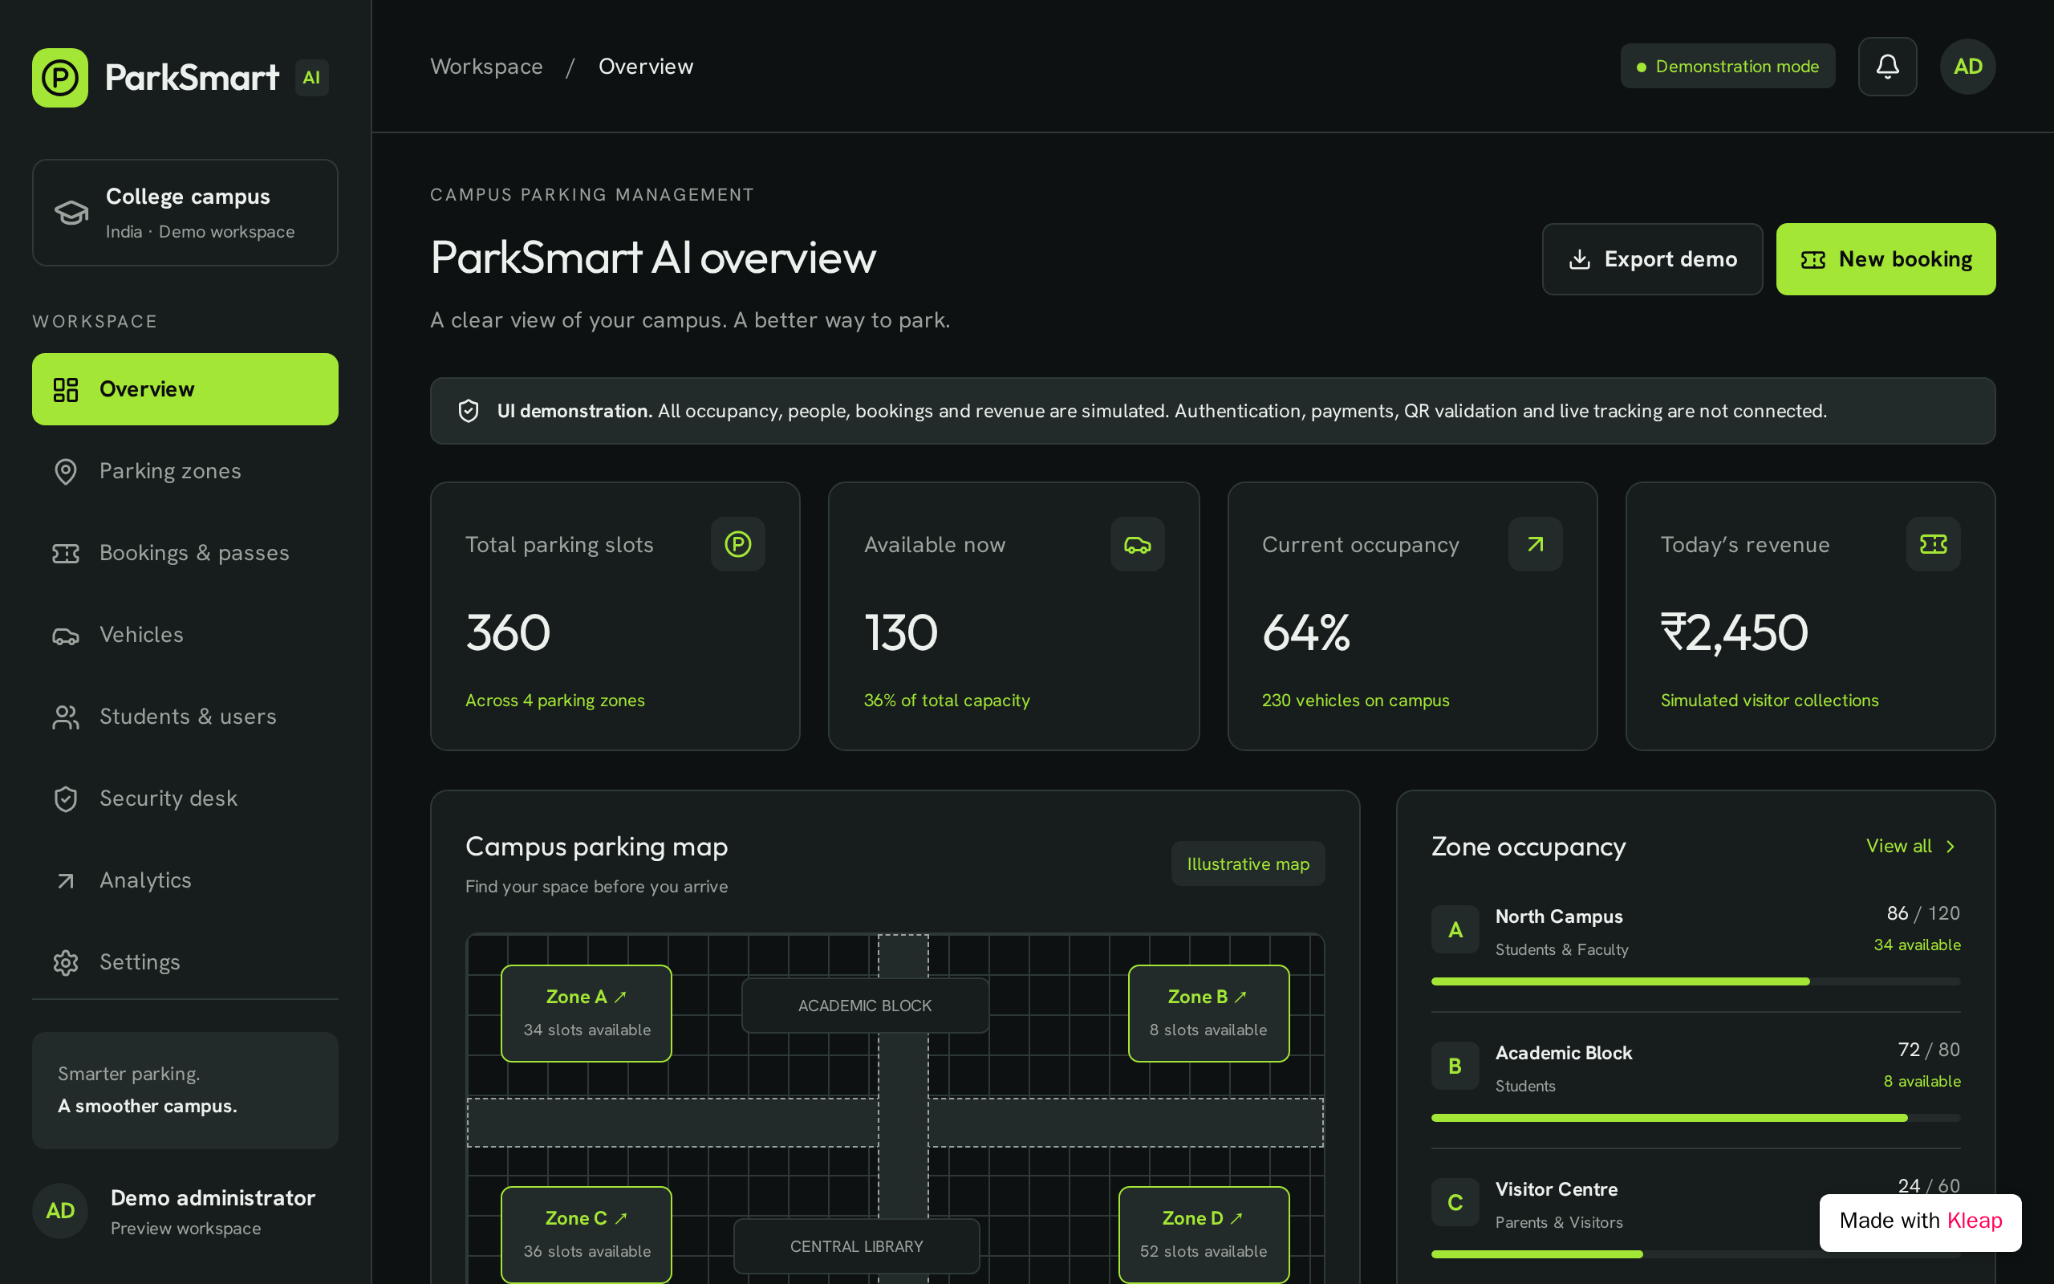Open Students & users page
This screenshot has height=1284, width=2054.
click(x=185, y=717)
